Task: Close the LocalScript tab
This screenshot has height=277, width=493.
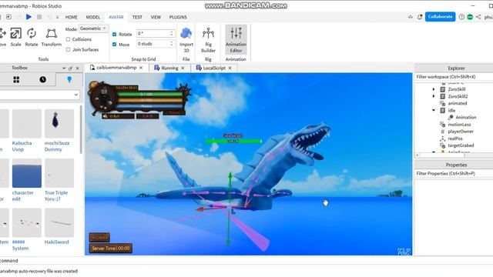Action: [230, 68]
